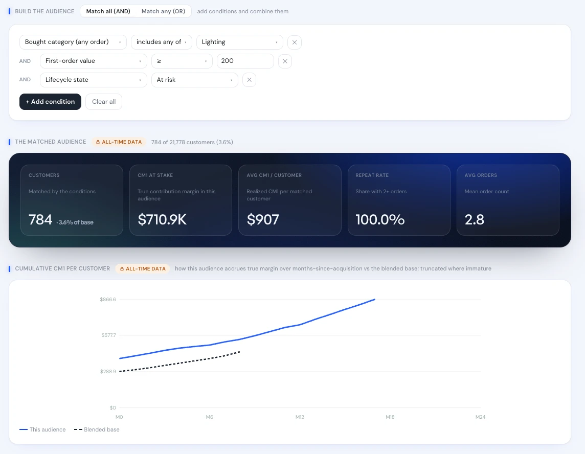
Task: Open the Lifecycle state field dropdown
Action: pyautogui.click(x=93, y=80)
